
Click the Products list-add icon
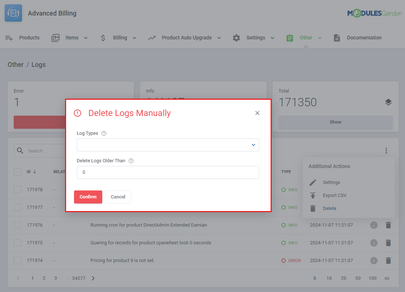click(9, 38)
